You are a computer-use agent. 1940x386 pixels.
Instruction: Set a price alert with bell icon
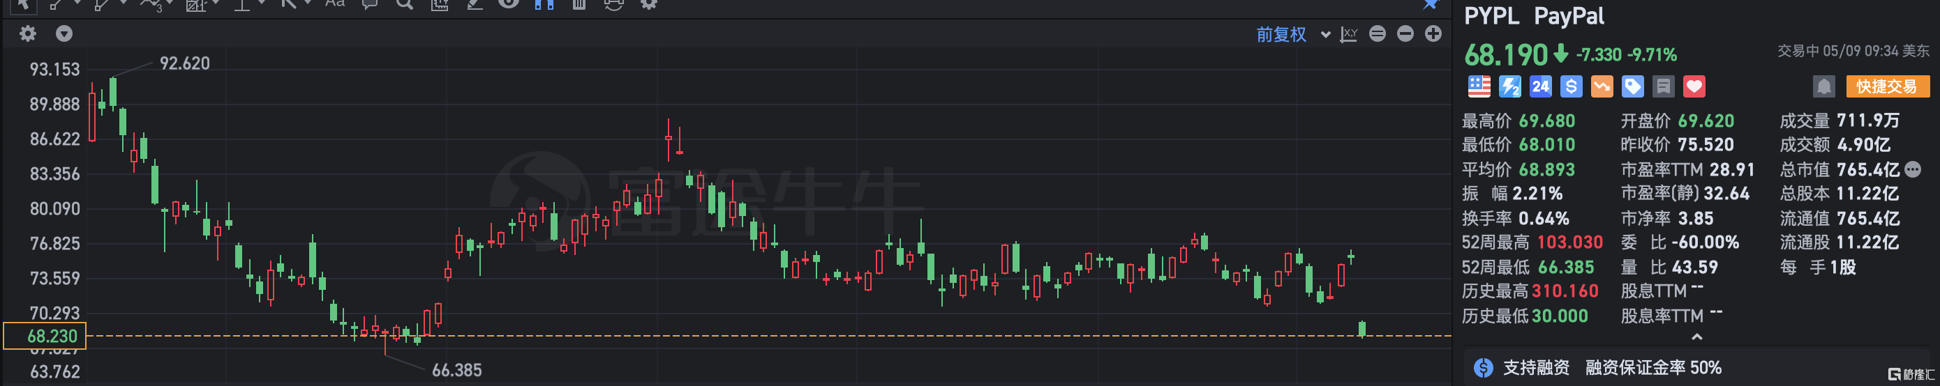click(x=1824, y=86)
